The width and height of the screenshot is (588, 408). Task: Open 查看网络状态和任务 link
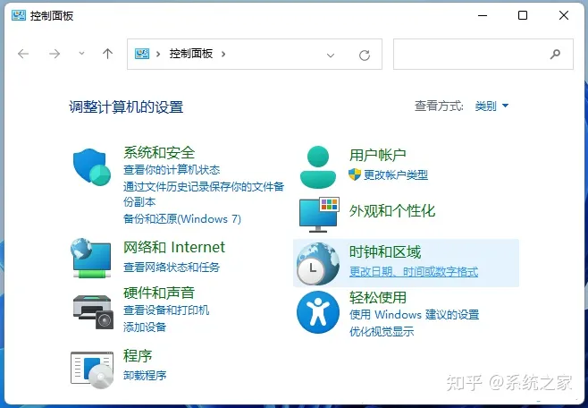coord(172,268)
